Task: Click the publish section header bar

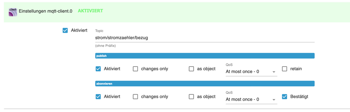Action: 205,56
